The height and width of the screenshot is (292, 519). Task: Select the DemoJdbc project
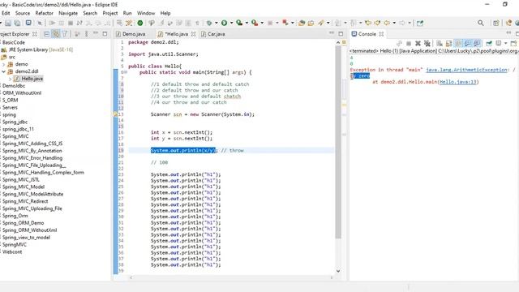14,86
